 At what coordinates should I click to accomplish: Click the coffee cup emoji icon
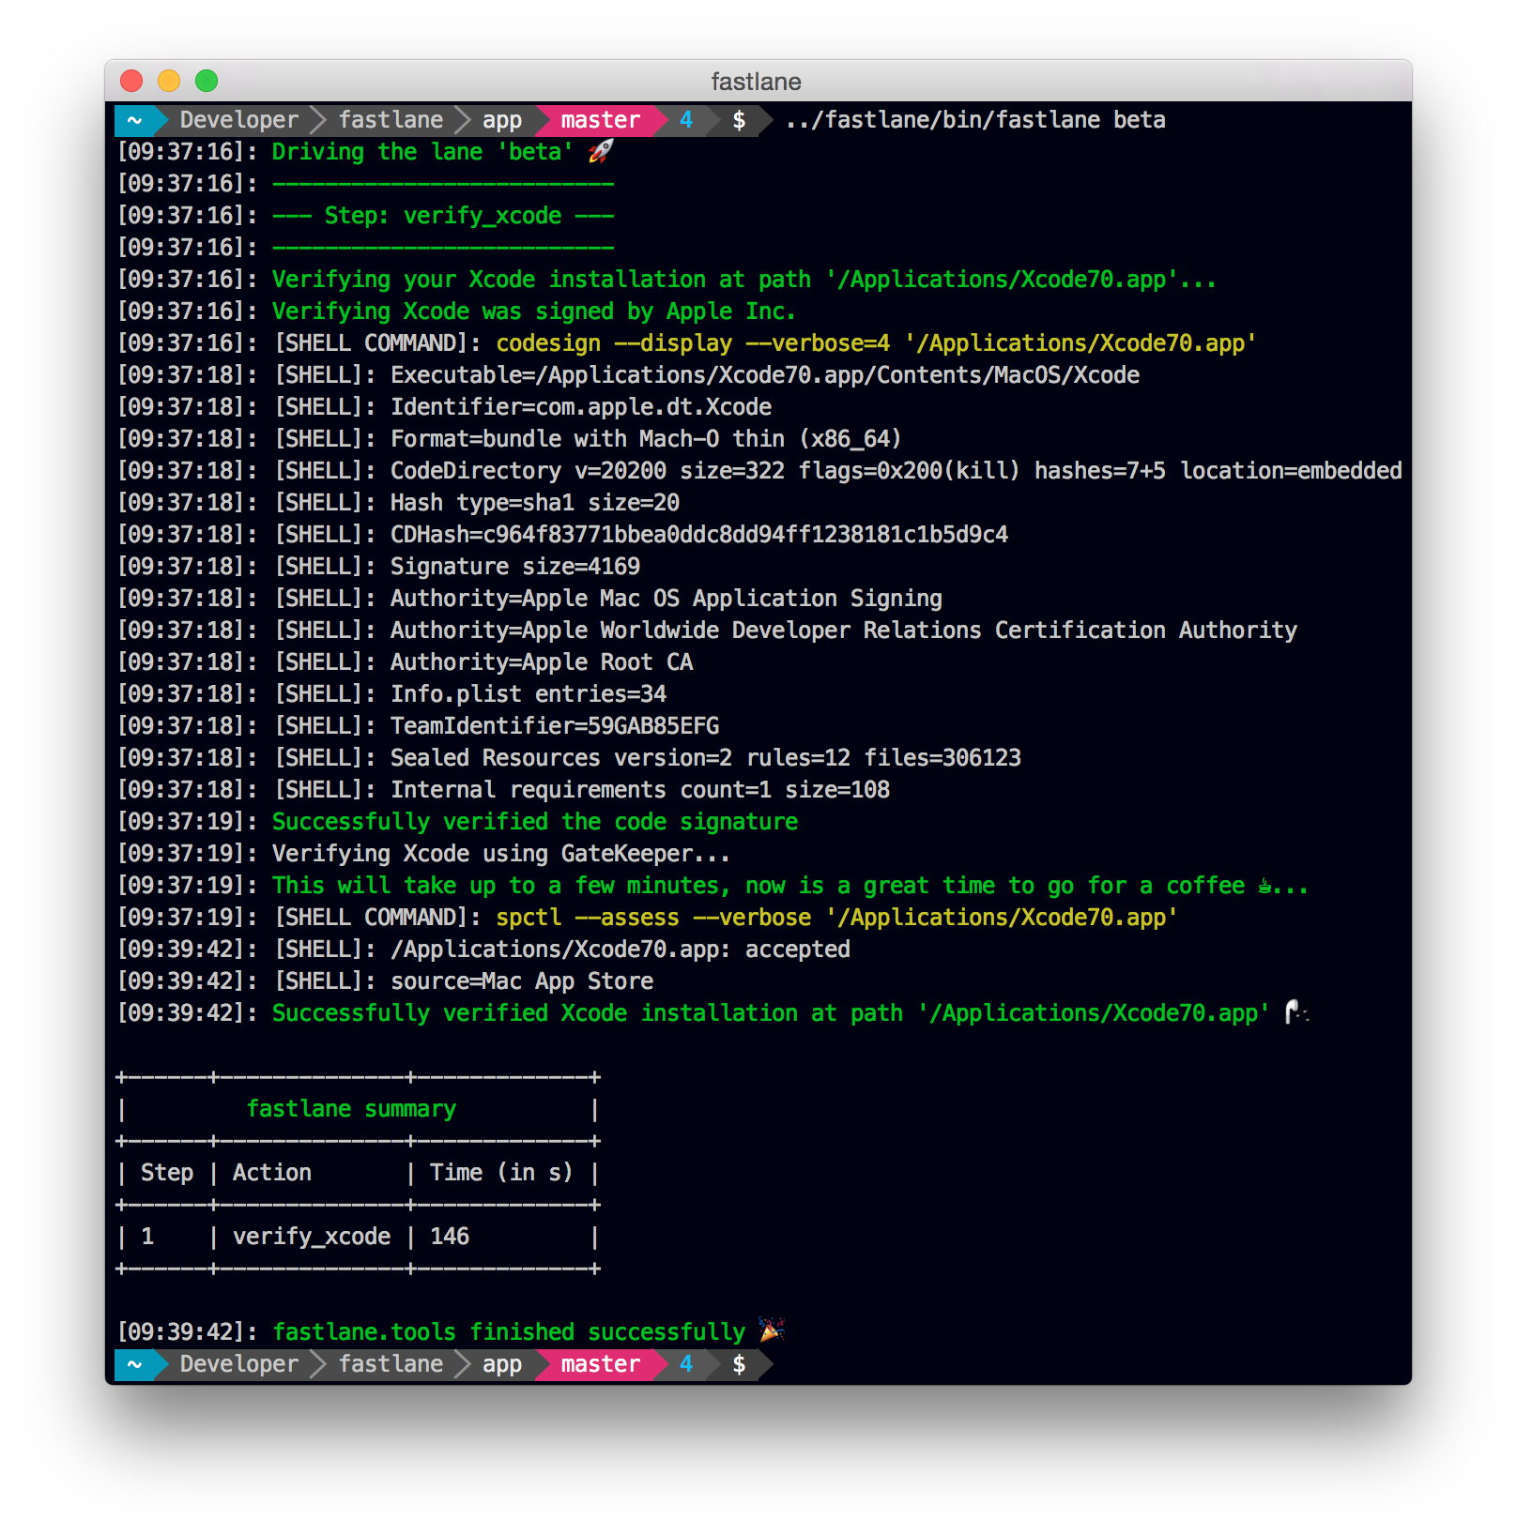[1265, 885]
